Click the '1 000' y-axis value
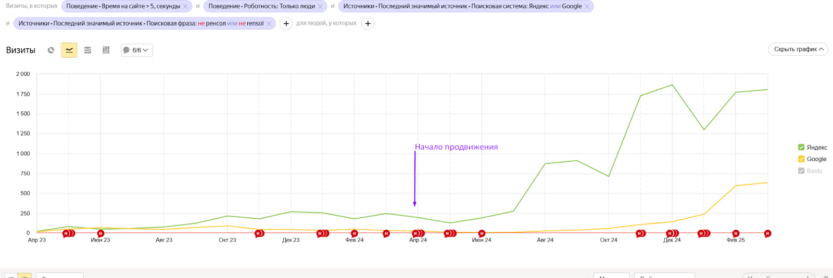 23,154
